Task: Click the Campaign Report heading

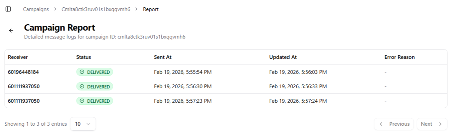Action: 59,28
